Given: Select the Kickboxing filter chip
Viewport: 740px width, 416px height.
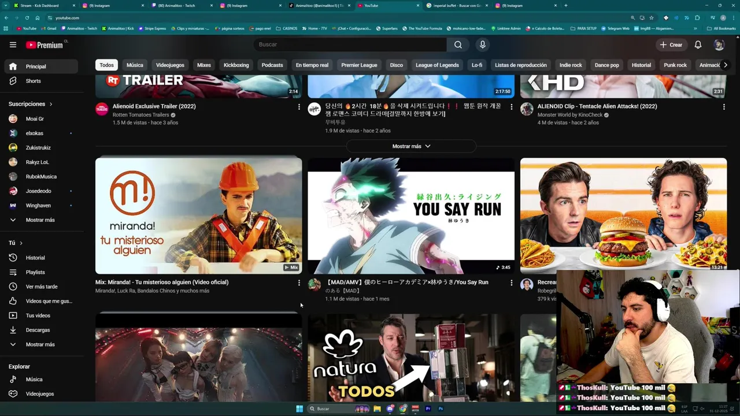Looking at the screenshot, I should pyautogui.click(x=236, y=65).
